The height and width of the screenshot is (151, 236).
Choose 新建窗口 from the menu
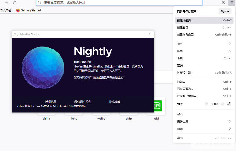coord(204,27)
